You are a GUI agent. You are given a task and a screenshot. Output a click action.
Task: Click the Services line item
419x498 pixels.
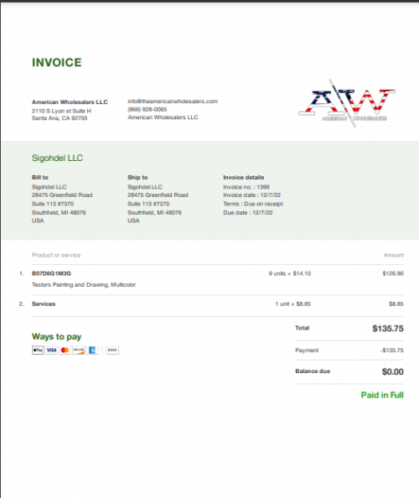point(44,304)
